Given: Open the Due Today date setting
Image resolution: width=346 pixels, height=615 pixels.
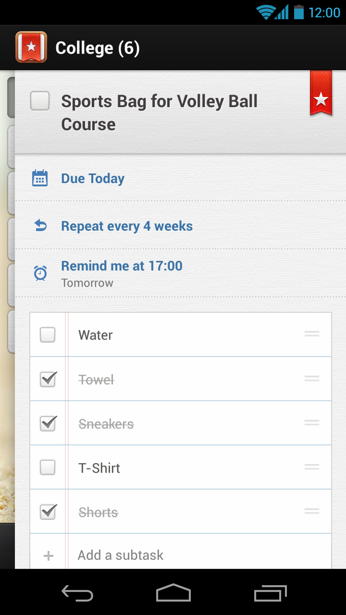Looking at the screenshot, I should [93, 178].
